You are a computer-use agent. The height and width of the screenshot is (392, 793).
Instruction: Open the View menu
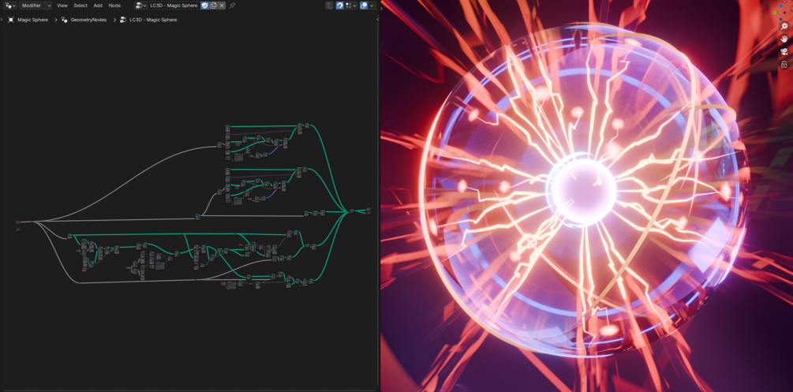click(62, 6)
